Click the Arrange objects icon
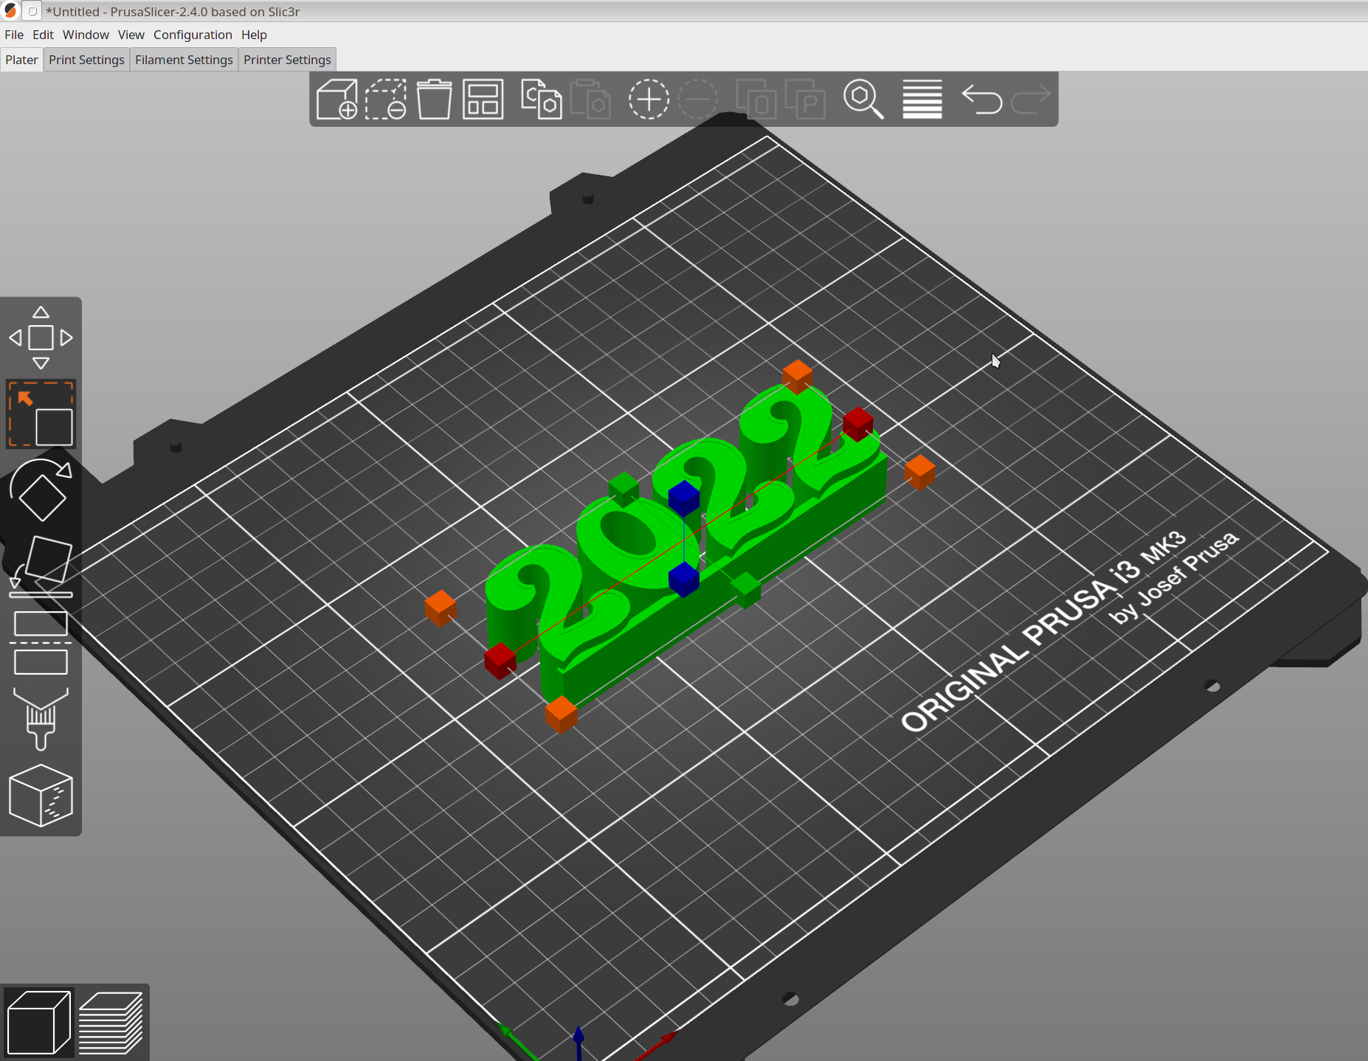The image size is (1368, 1061). [x=483, y=100]
